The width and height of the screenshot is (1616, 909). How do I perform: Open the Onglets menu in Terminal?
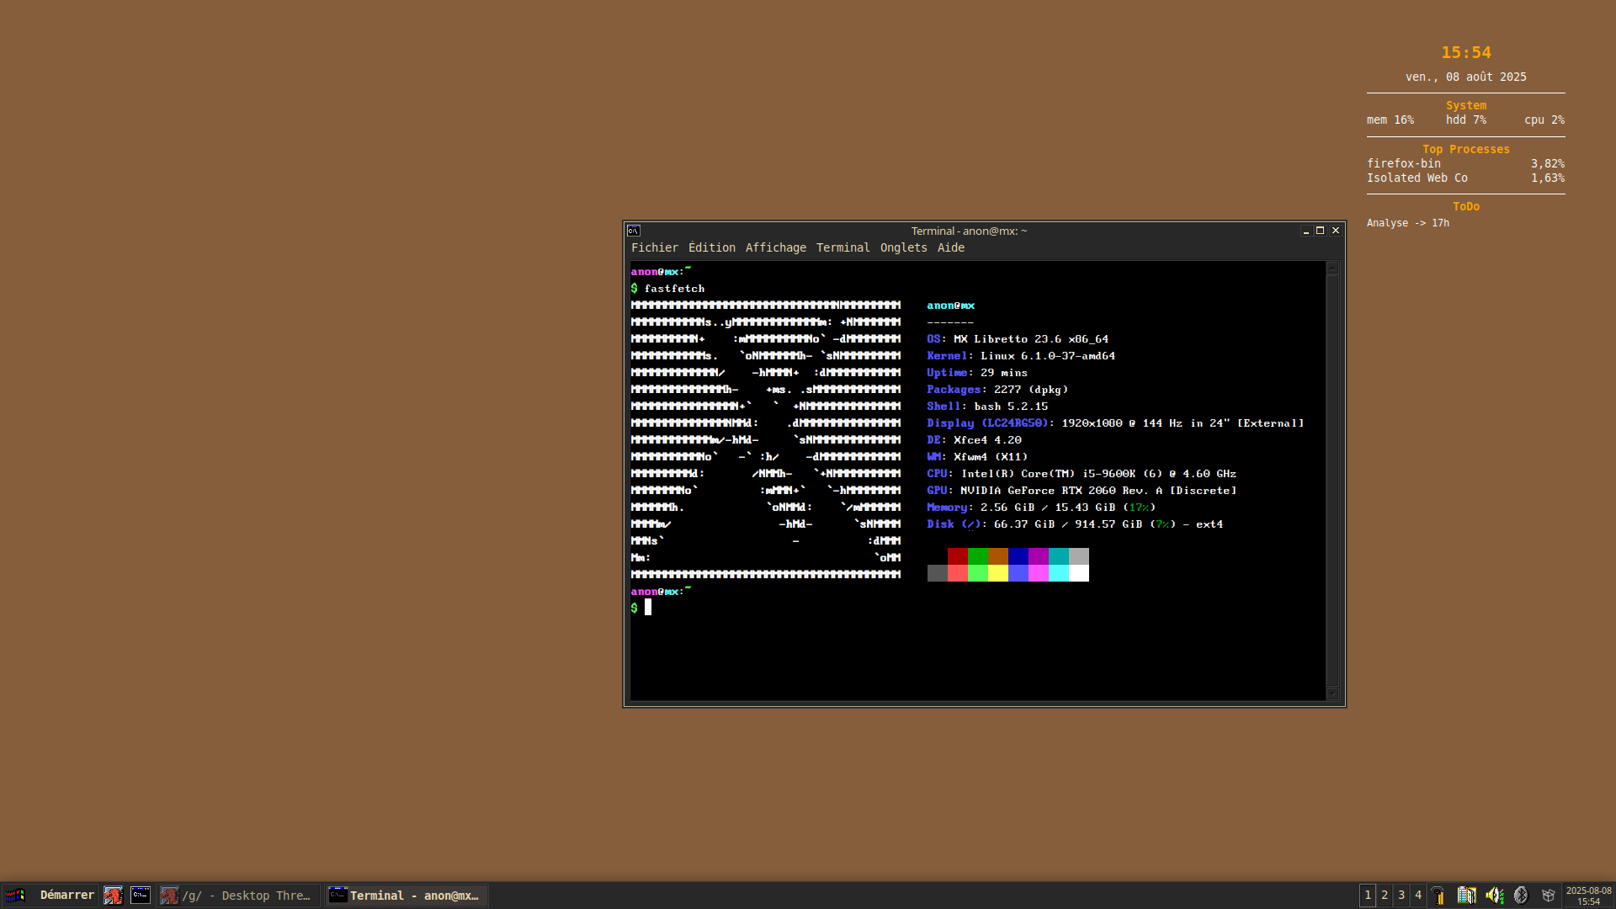904,247
